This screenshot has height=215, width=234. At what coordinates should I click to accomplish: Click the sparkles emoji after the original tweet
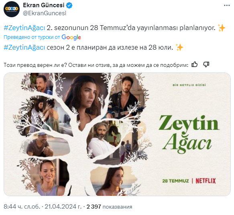click(x=222, y=28)
